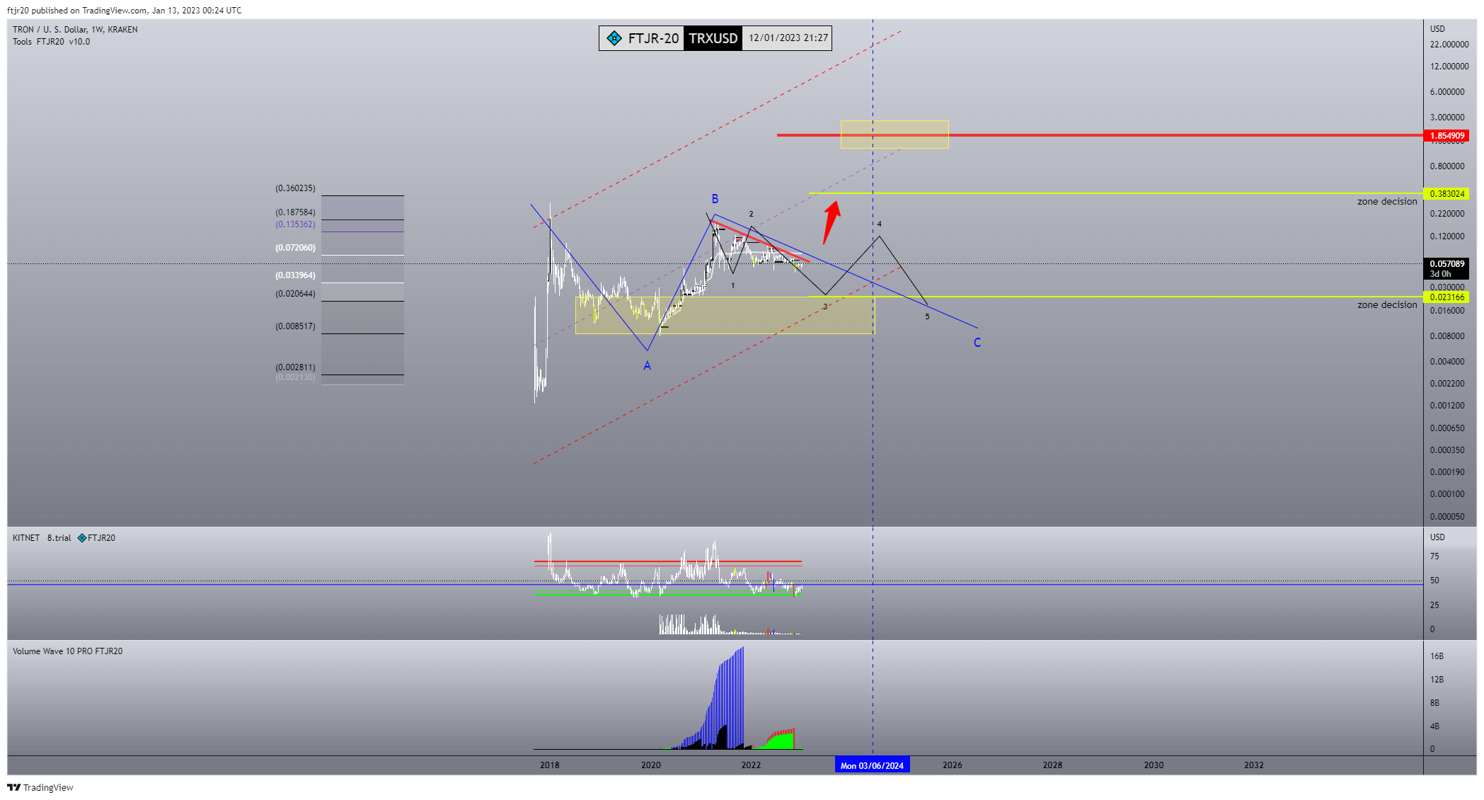This screenshot has width=1484, height=800.
Task: Click the red 1.854909 price label
Action: pos(1446,136)
